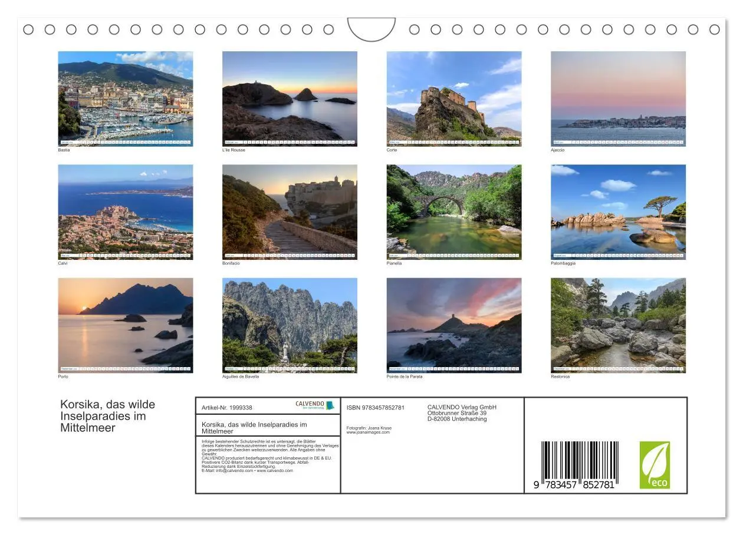
Task: Select the Calvi coastline thumbnail
Action: [126, 212]
